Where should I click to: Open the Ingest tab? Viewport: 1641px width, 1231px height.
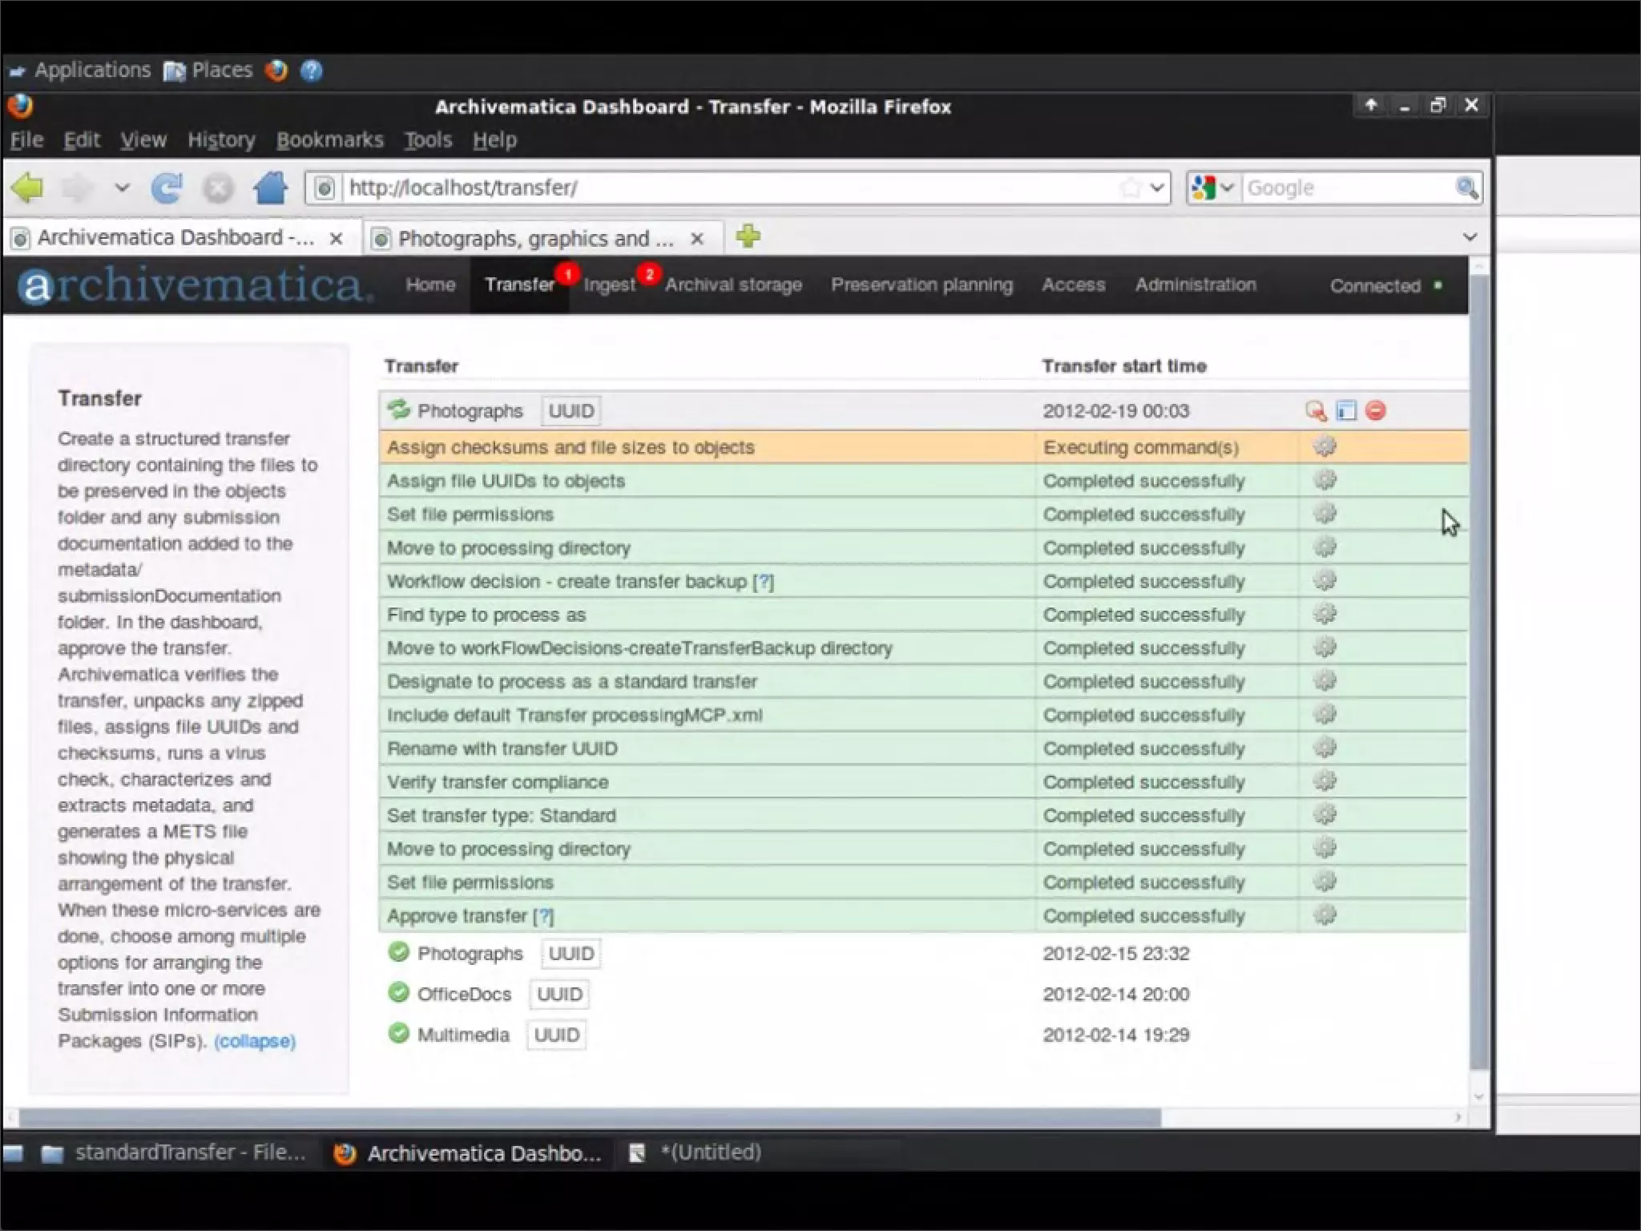click(609, 285)
